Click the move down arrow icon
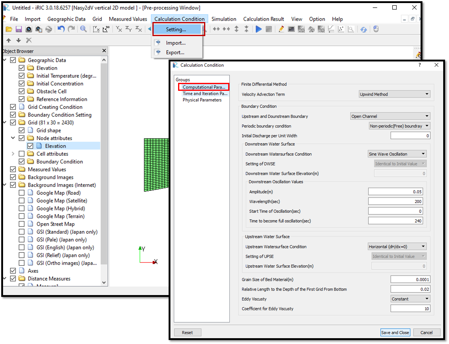This screenshot has width=449, height=344. (x=19, y=40)
